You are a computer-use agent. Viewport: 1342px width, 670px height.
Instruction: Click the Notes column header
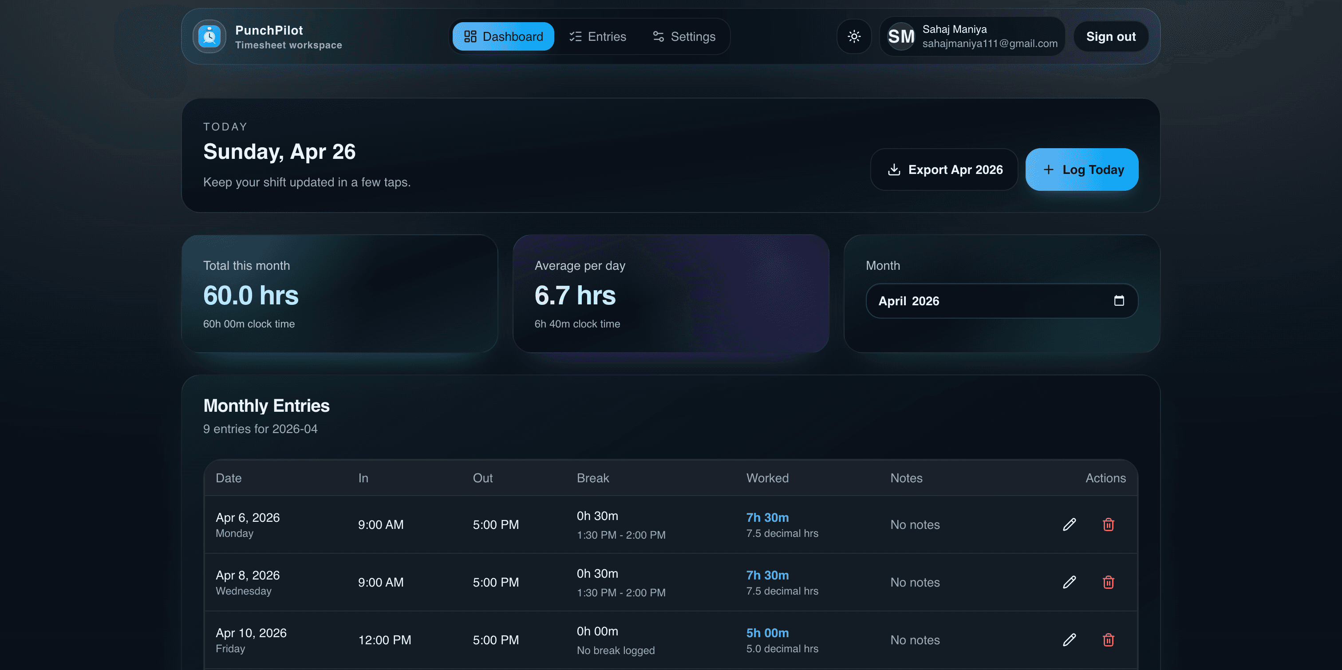pos(906,478)
